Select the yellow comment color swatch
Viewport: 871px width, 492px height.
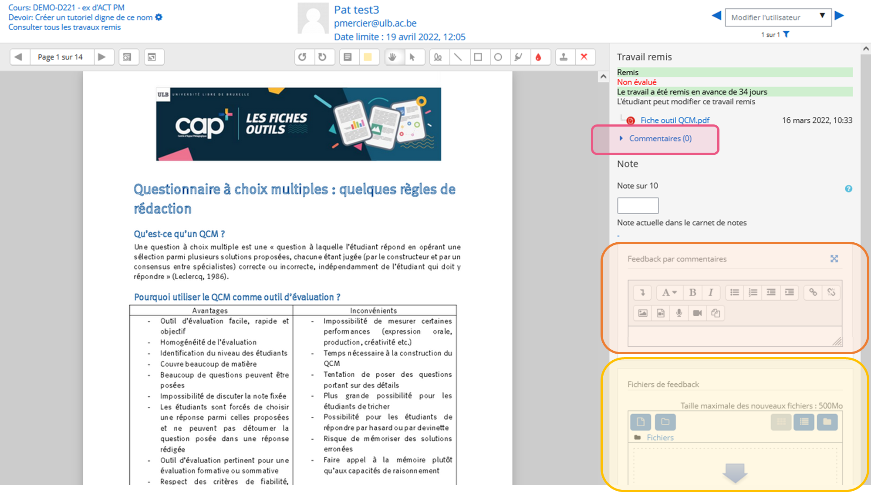(x=368, y=57)
